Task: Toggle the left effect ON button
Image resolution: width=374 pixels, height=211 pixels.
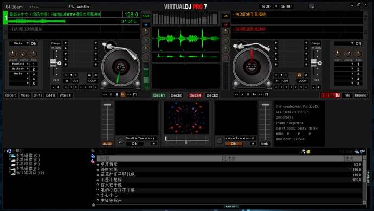Action: (x=34, y=44)
